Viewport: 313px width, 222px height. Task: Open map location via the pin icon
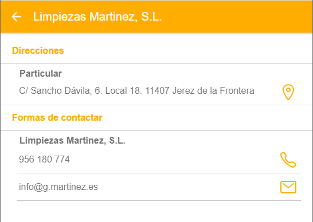tap(288, 92)
